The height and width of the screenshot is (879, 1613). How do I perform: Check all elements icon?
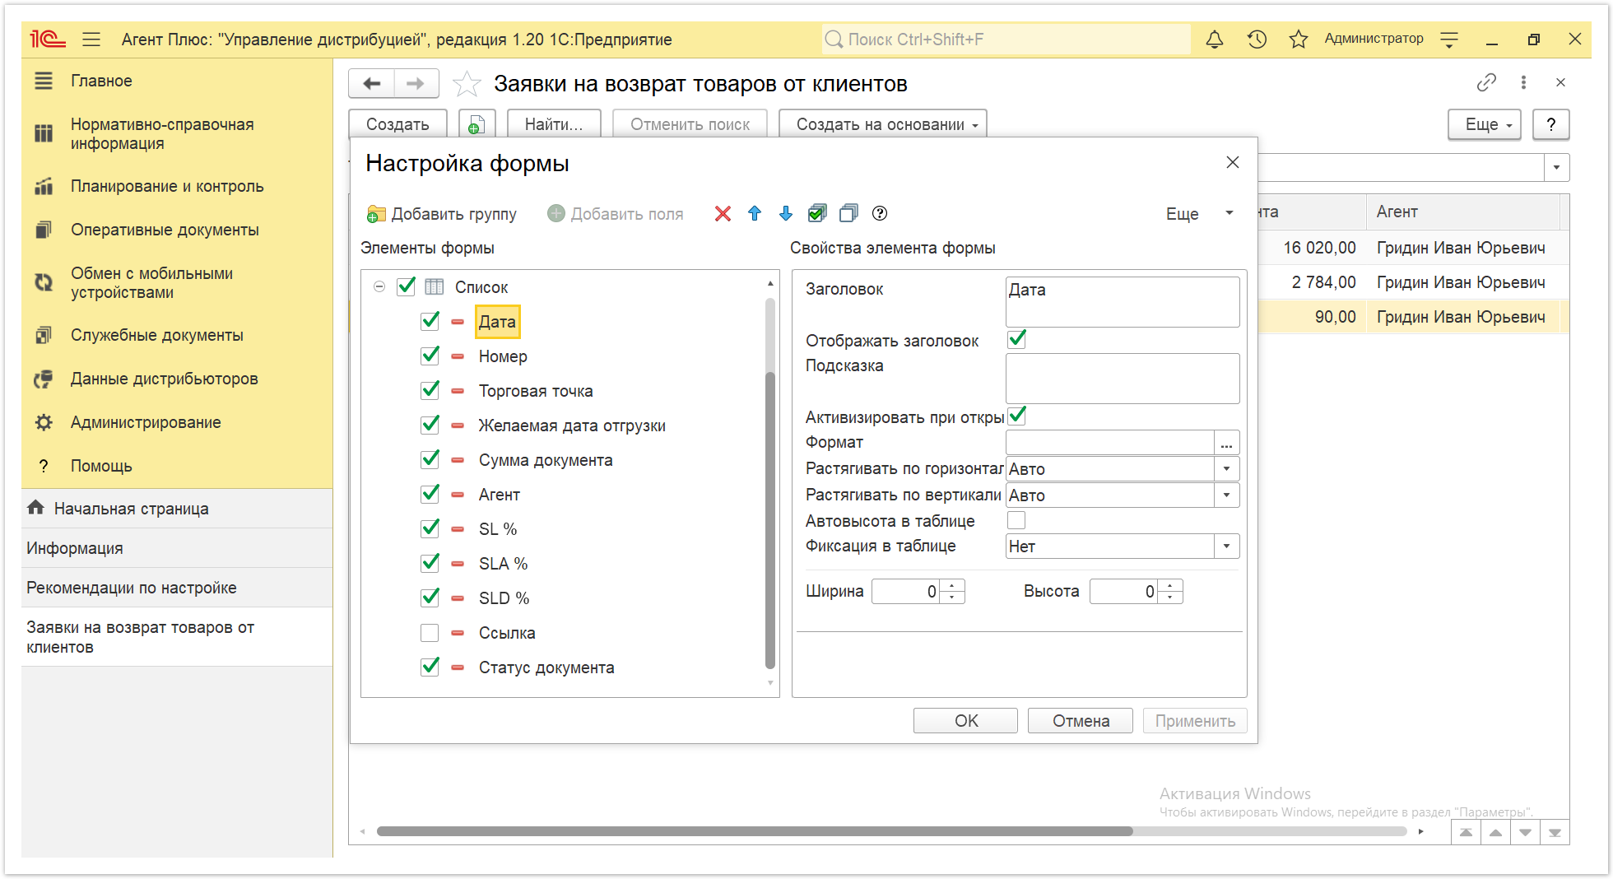pos(817,214)
